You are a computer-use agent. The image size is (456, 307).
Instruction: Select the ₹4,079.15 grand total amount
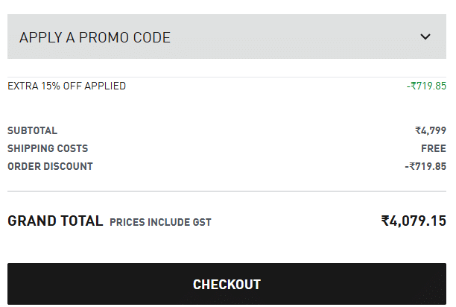(x=414, y=221)
